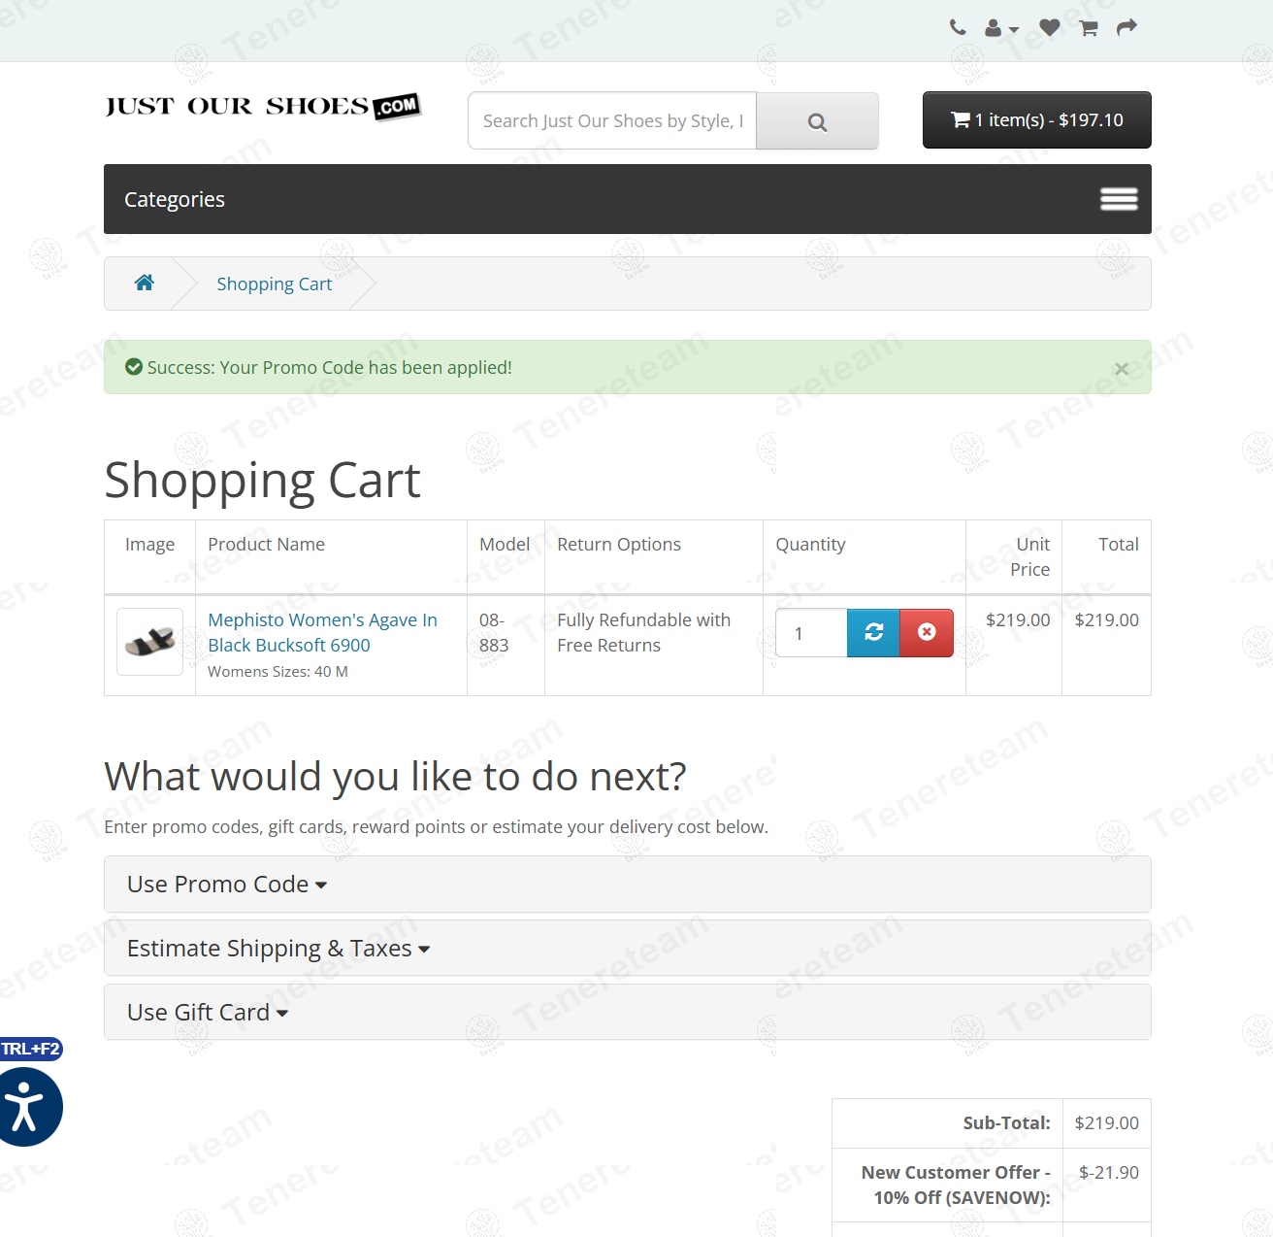The image size is (1273, 1237).
Task: Expand Estimate Shipping & Taxes panel
Action: (x=278, y=949)
